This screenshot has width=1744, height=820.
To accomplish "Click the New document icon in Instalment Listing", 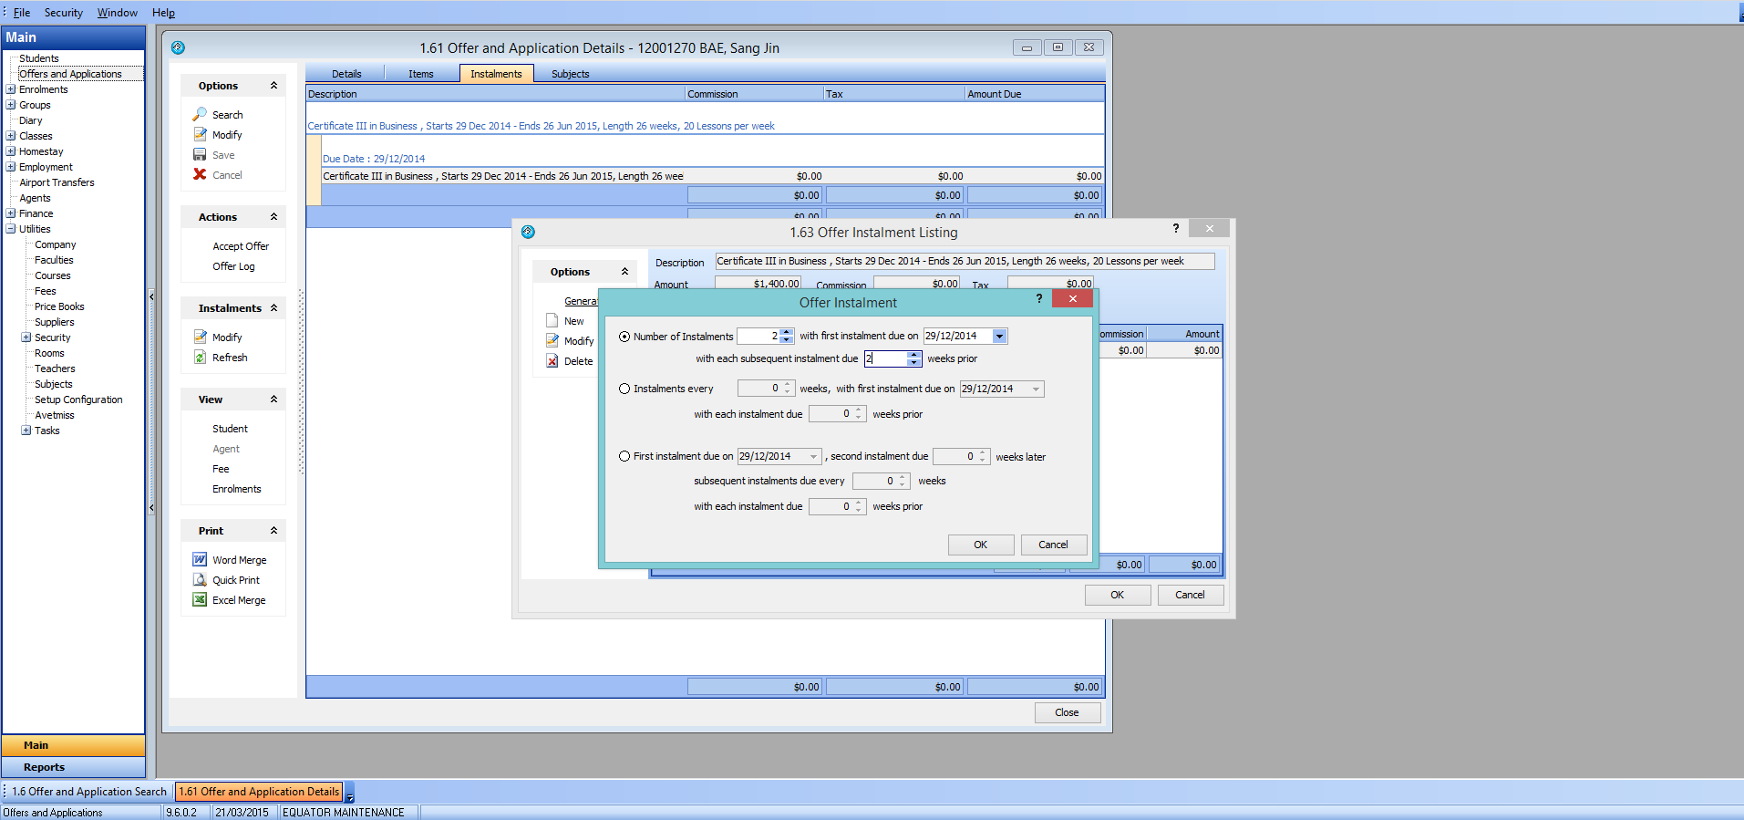I will tap(552, 321).
